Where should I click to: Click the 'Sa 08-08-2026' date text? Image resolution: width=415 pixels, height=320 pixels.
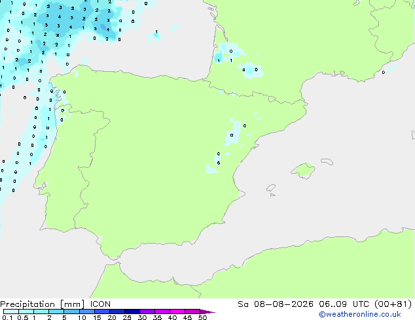click(276, 304)
